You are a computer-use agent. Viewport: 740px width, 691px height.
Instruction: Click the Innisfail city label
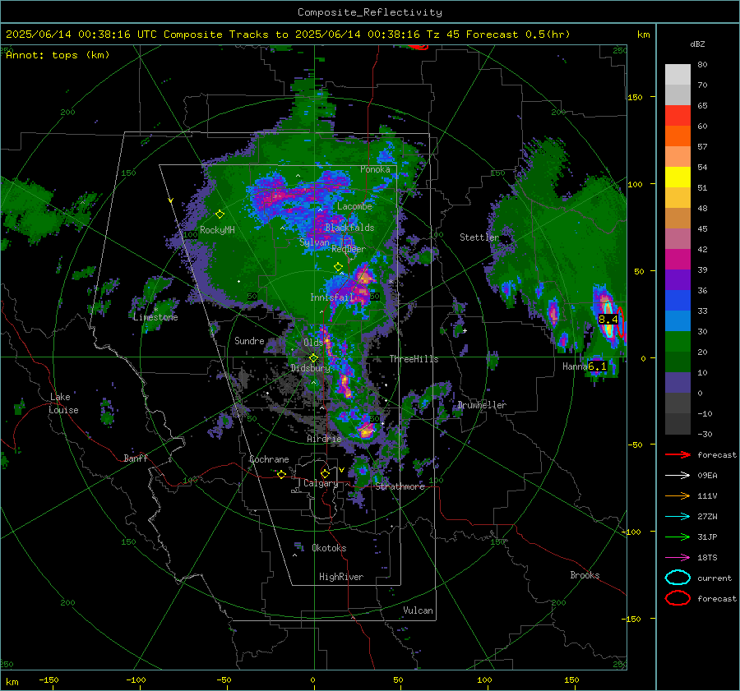331,297
